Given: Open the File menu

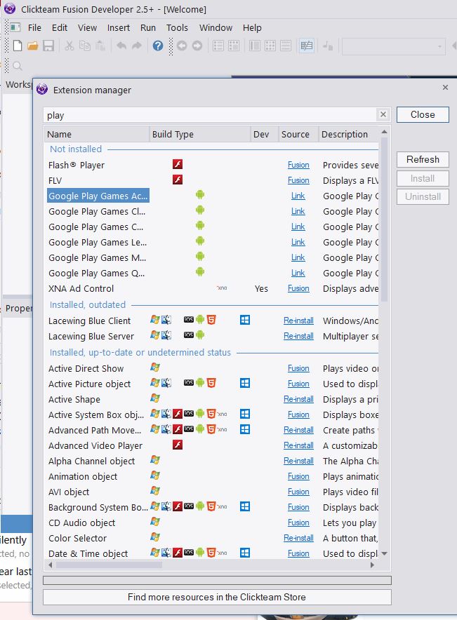Looking at the screenshot, I should (x=34, y=27).
